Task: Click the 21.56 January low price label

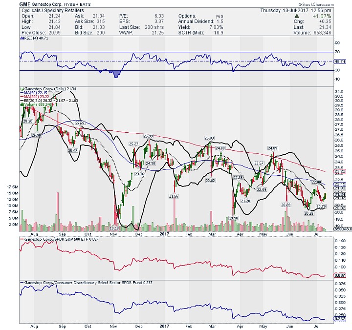Action: click(174, 196)
